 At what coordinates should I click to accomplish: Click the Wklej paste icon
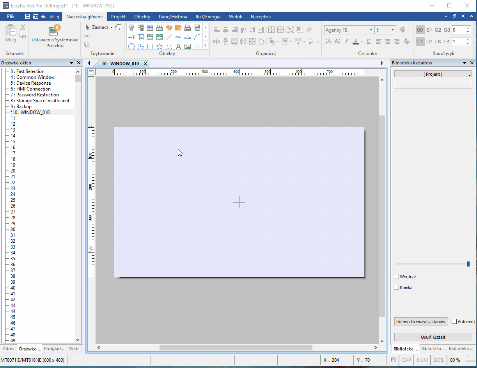coord(11,34)
